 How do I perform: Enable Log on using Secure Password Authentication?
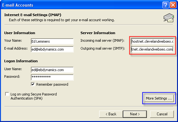click(7, 94)
